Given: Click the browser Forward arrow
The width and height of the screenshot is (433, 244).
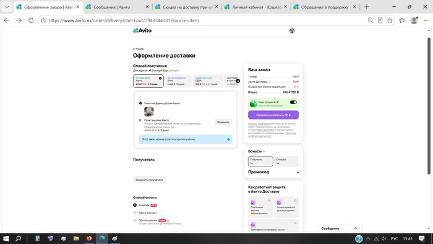Looking at the screenshot, I should click(x=19, y=20).
